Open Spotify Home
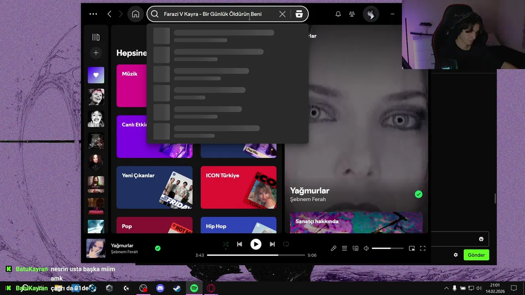 point(135,14)
